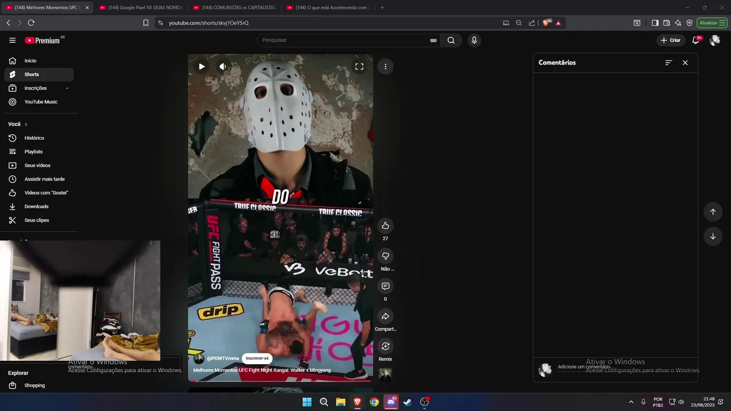Open Assistir mais tarde list
This screenshot has width=731, height=411.
39,179
